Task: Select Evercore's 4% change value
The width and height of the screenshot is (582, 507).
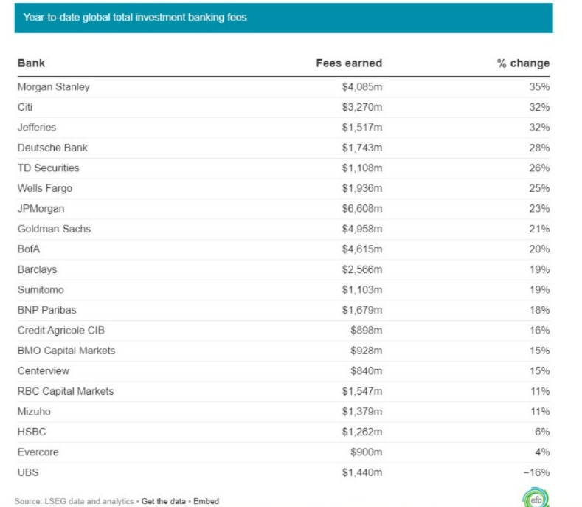Action: (x=542, y=452)
